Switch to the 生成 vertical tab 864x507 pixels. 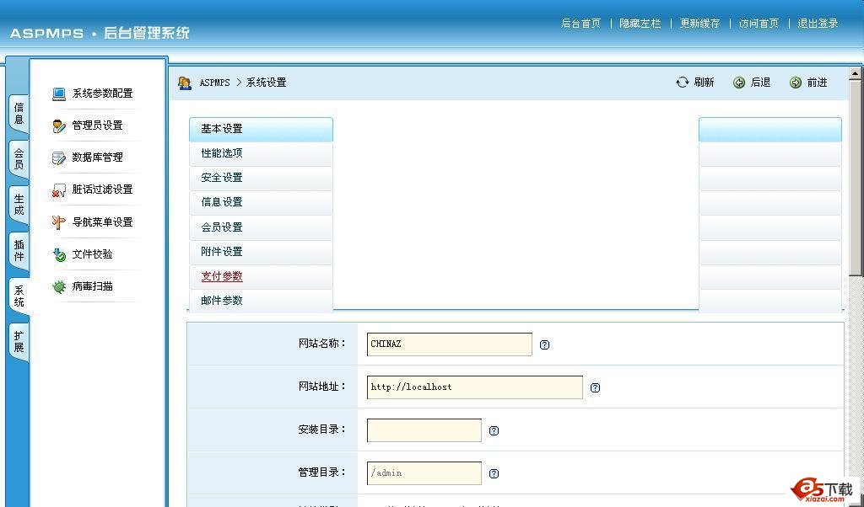click(x=19, y=205)
